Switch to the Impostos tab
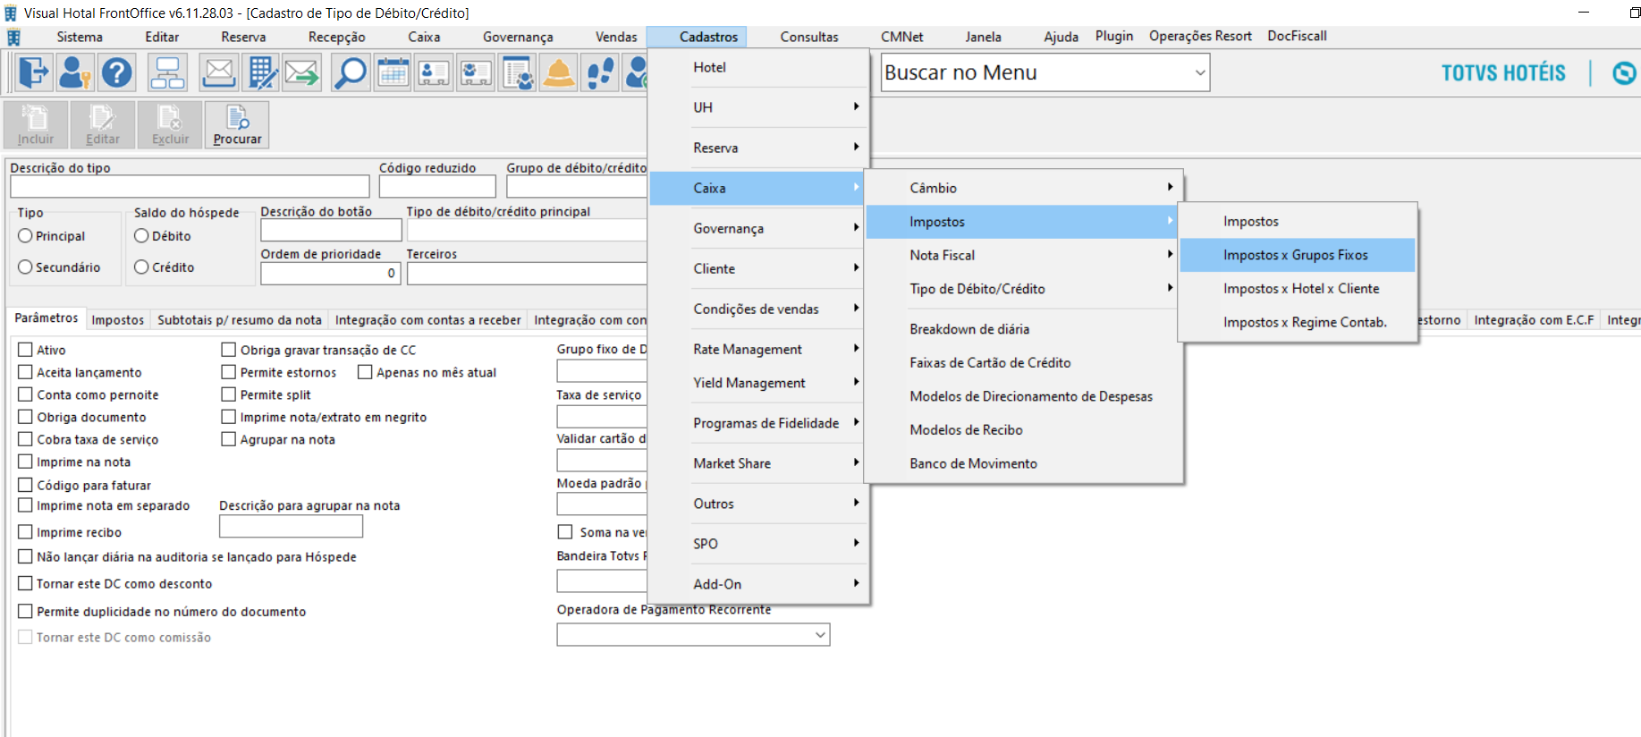The height and width of the screenshot is (737, 1641). (x=118, y=320)
